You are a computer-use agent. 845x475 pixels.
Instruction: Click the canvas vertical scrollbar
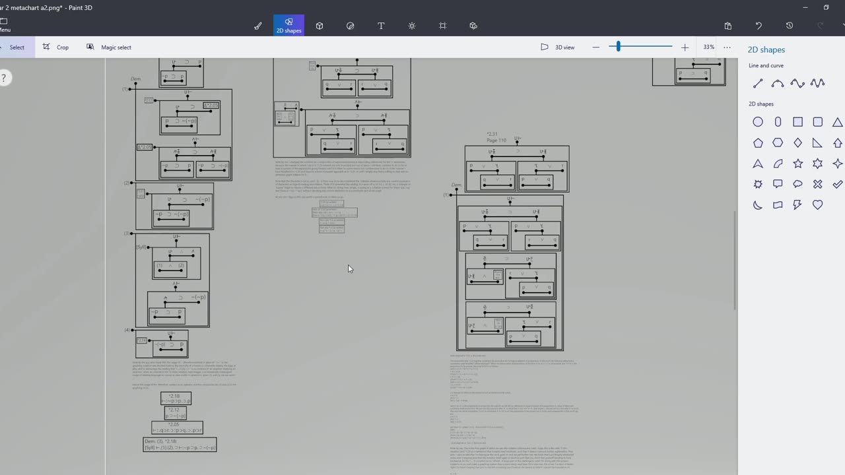click(x=735, y=260)
